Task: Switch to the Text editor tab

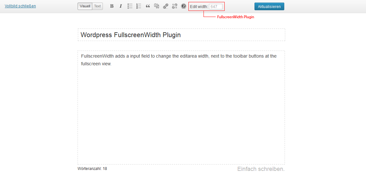Action: click(97, 6)
